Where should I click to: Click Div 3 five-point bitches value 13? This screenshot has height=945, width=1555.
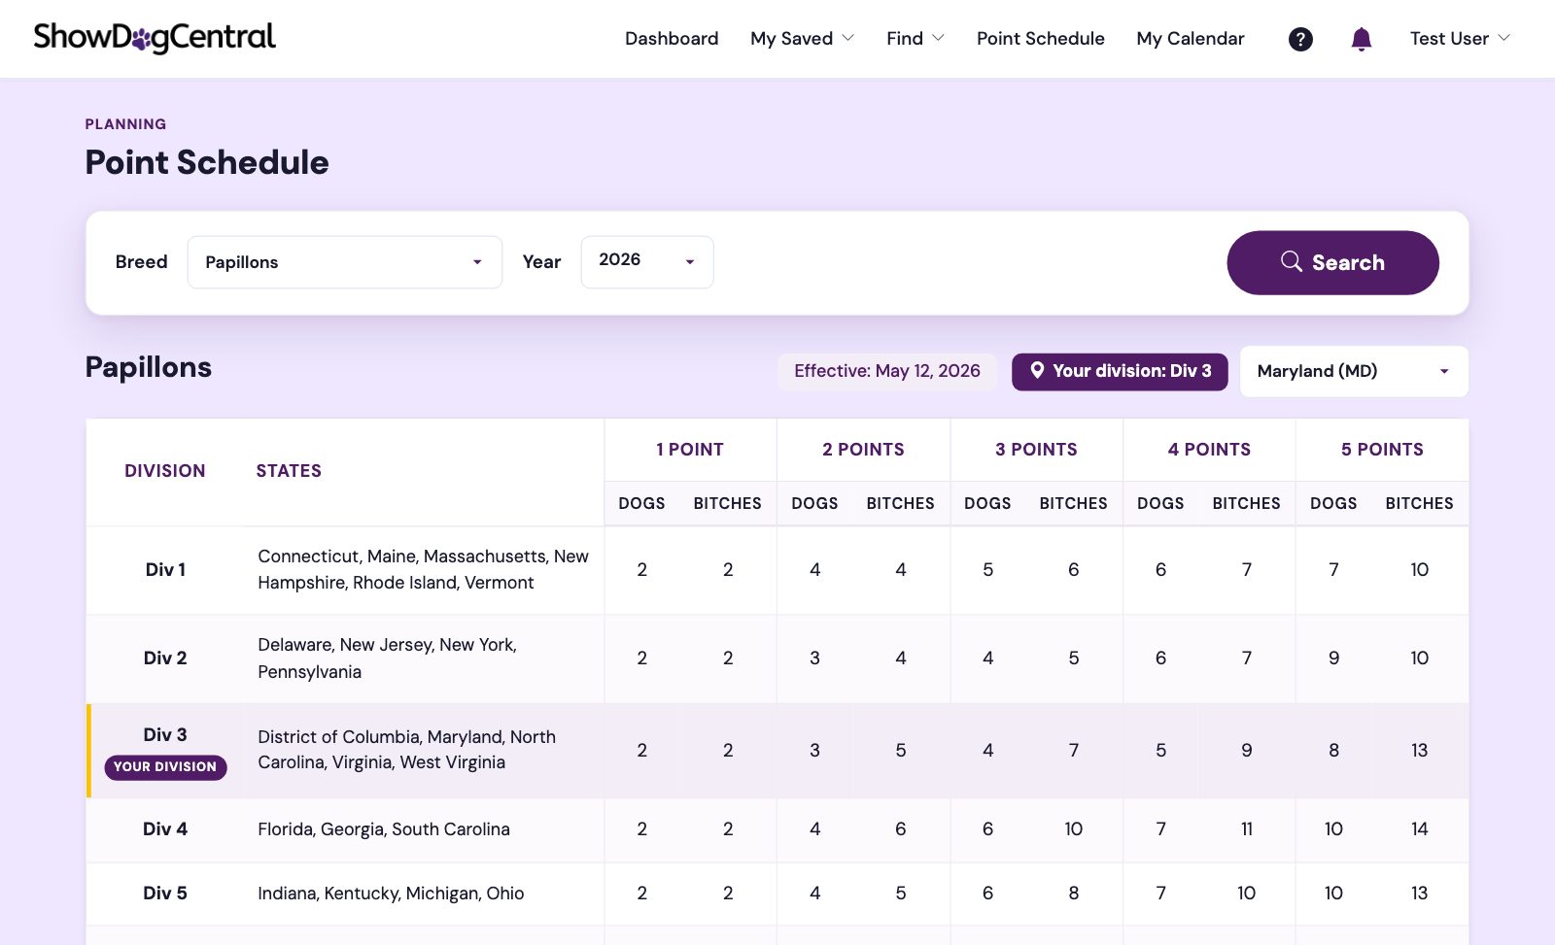coord(1419,751)
